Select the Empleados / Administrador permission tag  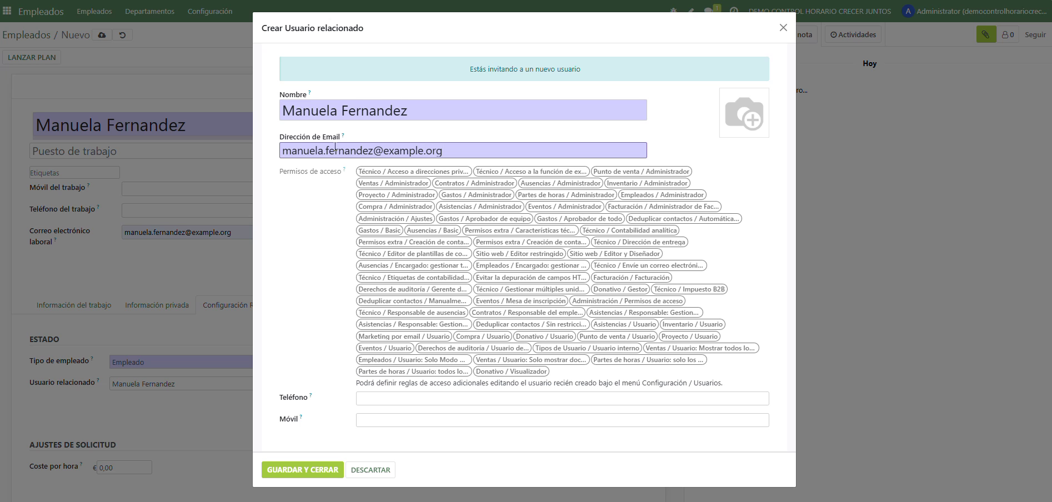[662, 195]
